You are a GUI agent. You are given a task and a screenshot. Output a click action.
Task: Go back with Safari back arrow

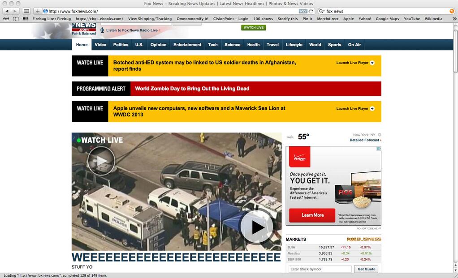pyautogui.click(x=7, y=11)
